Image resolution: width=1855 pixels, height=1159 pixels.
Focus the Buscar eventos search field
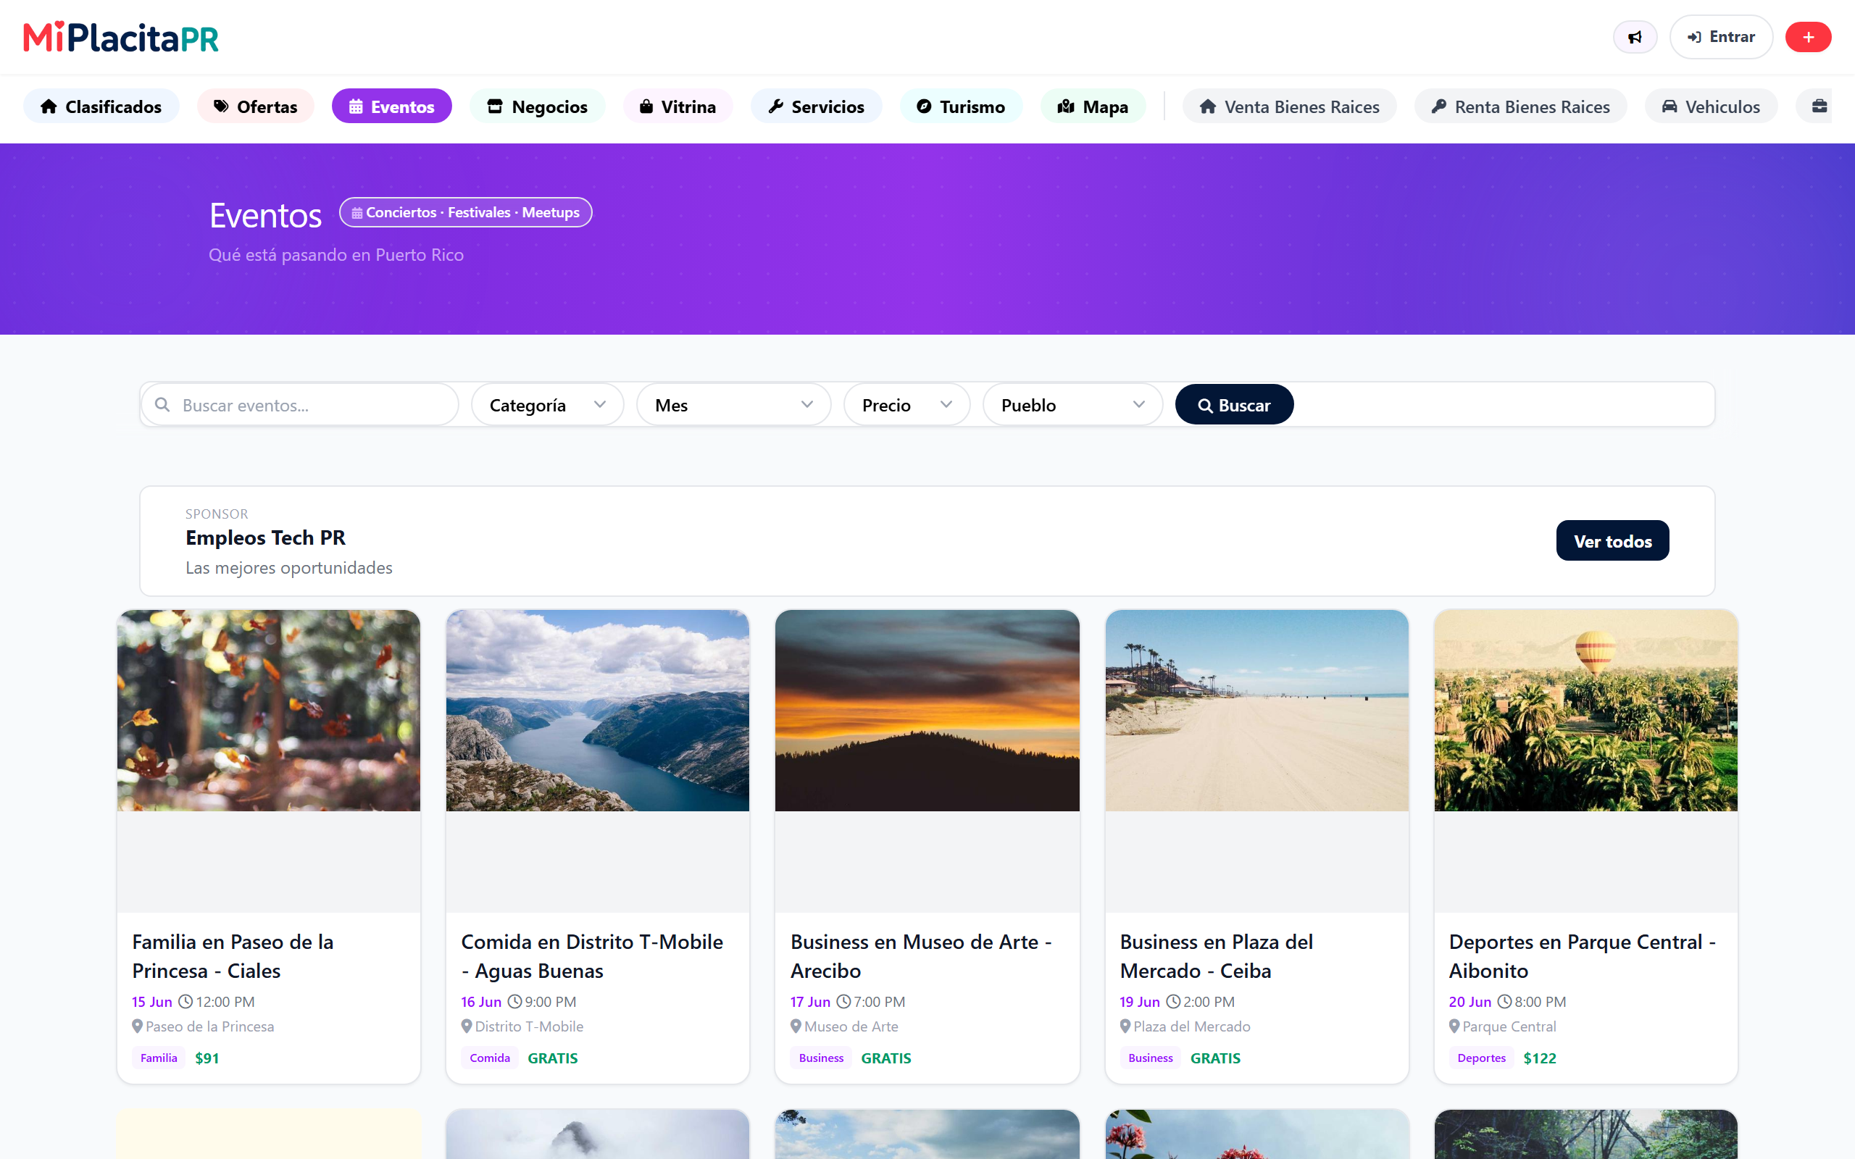[x=300, y=405]
